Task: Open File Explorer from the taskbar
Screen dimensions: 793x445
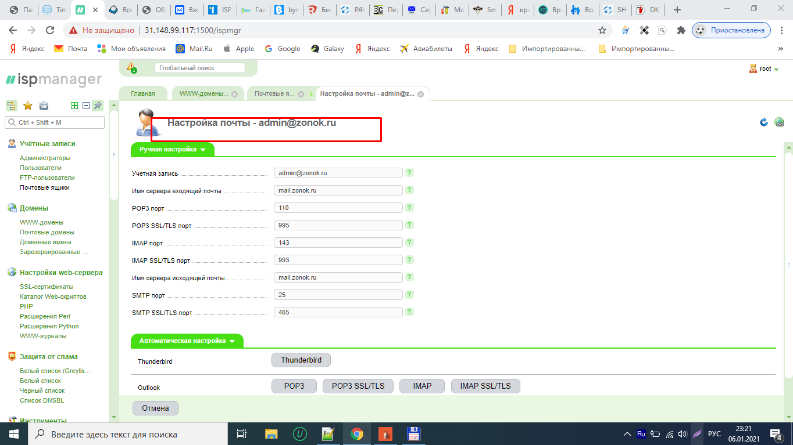Action: [272, 434]
